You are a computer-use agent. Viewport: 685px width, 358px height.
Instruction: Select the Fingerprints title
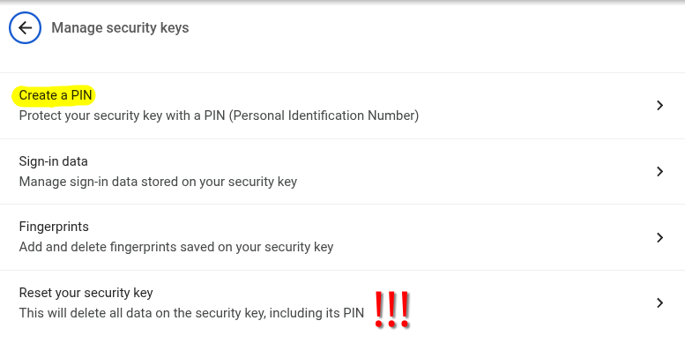click(54, 227)
